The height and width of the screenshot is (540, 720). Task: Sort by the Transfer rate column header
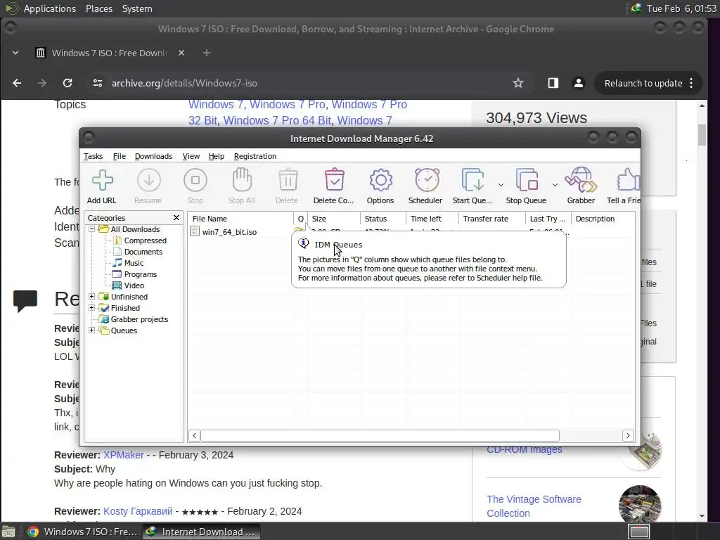(491, 219)
